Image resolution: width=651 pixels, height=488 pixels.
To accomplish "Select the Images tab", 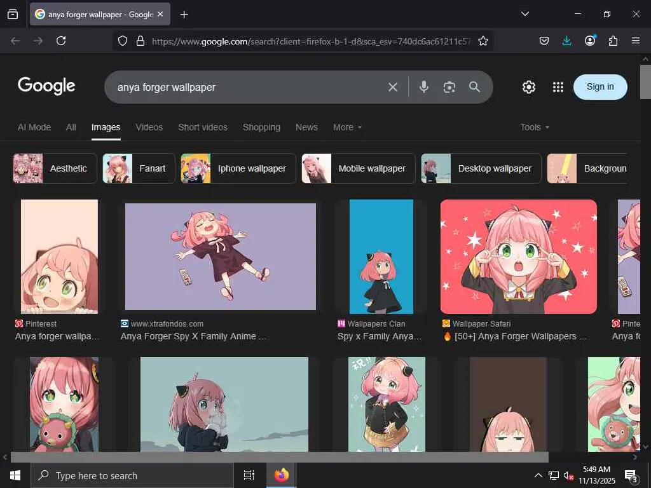I will 106,127.
